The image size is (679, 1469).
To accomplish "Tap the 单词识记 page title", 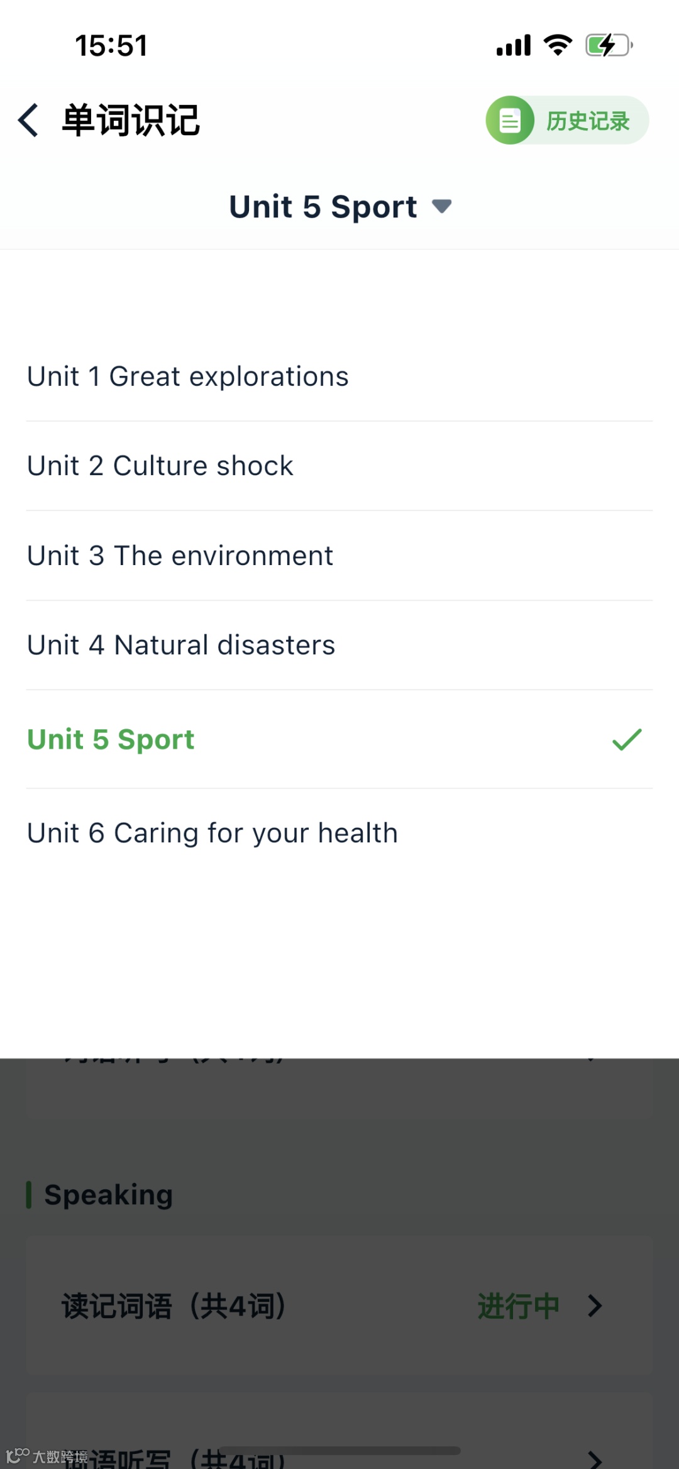I will click(x=131, y=120).
